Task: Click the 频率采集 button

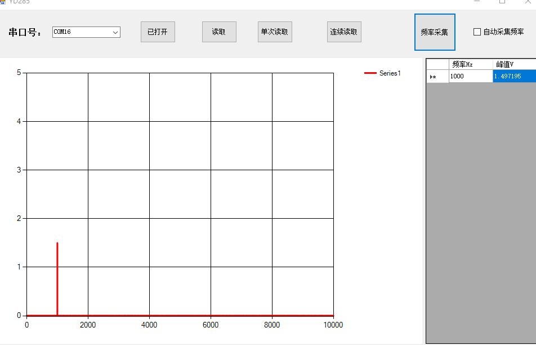Action: tap(435, 32)
